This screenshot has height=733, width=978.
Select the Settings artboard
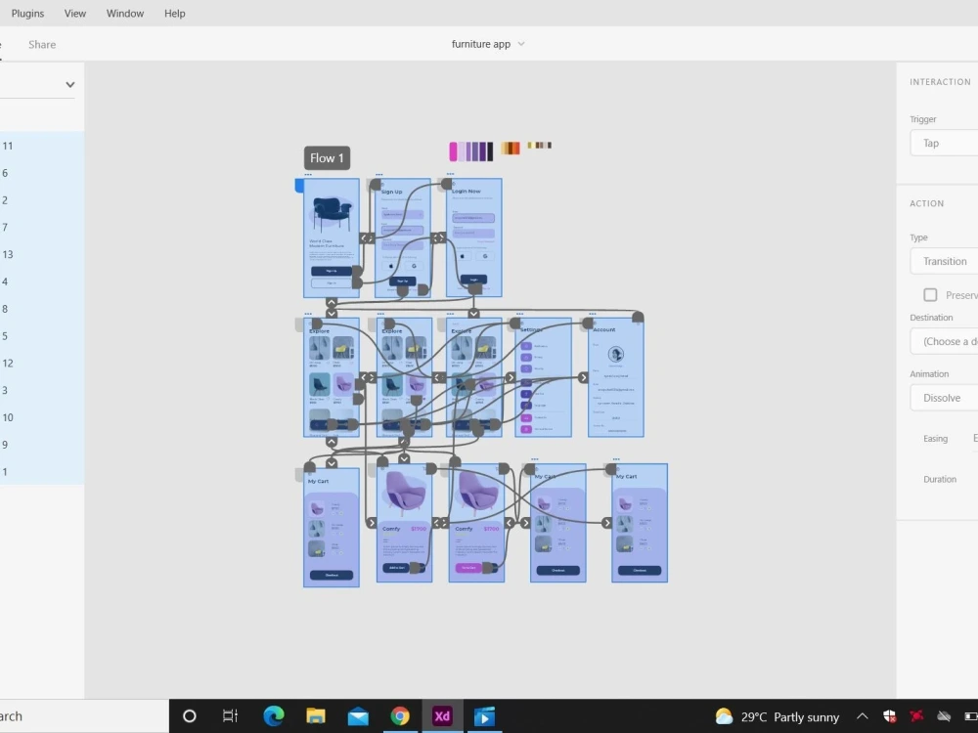(x=543, y=377)
